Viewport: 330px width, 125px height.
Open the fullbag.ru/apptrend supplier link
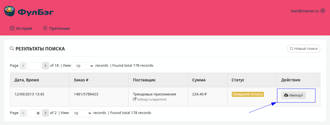pos(152,99)
